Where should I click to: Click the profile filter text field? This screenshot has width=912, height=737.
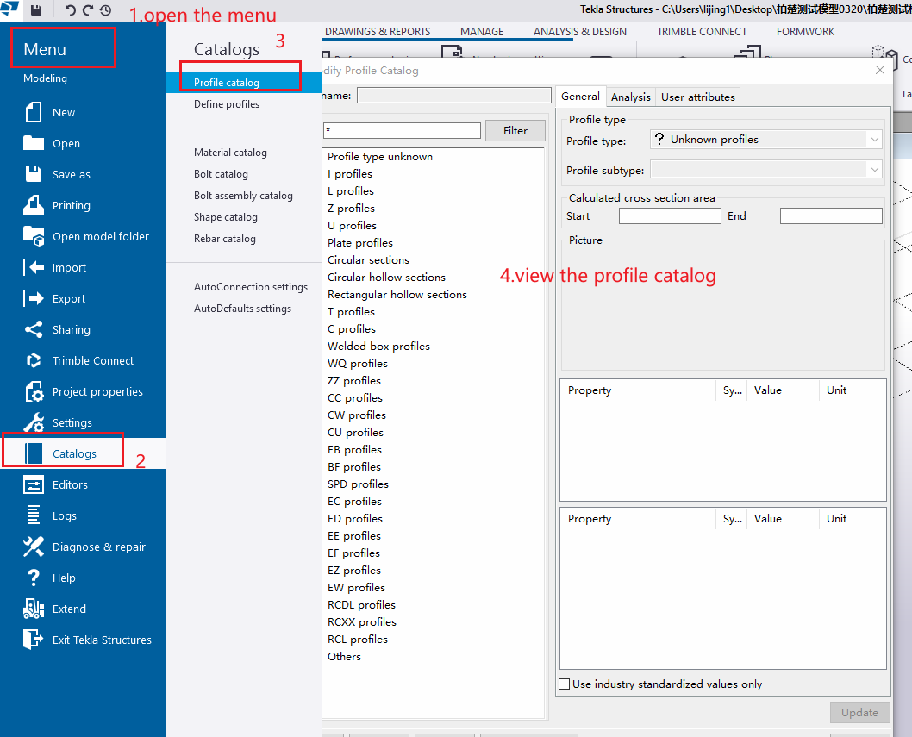(x=402, y=130)
